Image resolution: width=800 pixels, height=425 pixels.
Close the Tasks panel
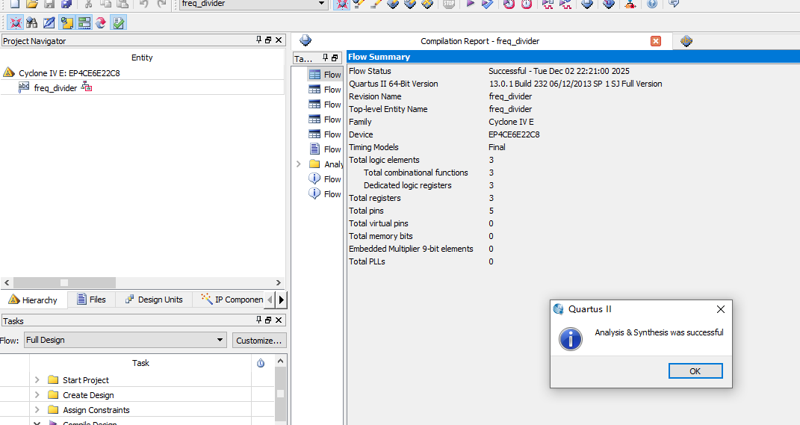279,320
